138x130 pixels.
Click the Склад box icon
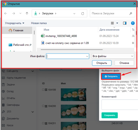click(x=3, y=91)
